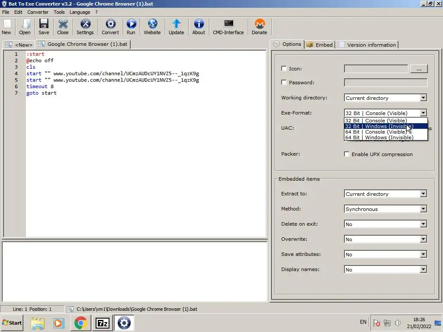The height and width of the screenshot is (332, 443).
Task: Open the Tools menu
Action: 59,12
